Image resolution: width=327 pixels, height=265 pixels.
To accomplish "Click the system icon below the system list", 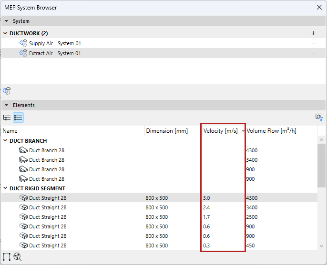I will tap(7, 91).
